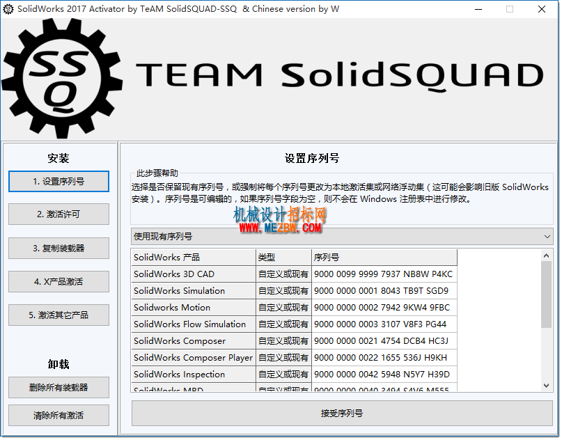Image resolution: width=562 pixels, height=440 pixels.
Task: Close the SolidWorks 2017 Activator window
Action: pos(542,9)
